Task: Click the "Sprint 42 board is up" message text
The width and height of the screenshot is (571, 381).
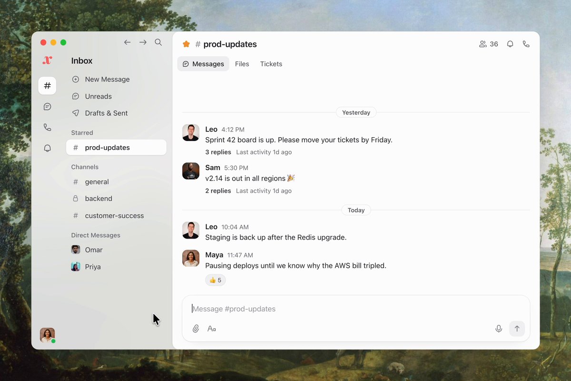Action: 299,140
